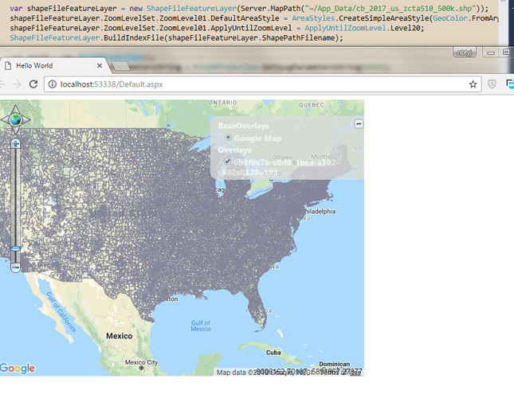Minimize the browser window
Screen dimensions: 514x398
491,53
